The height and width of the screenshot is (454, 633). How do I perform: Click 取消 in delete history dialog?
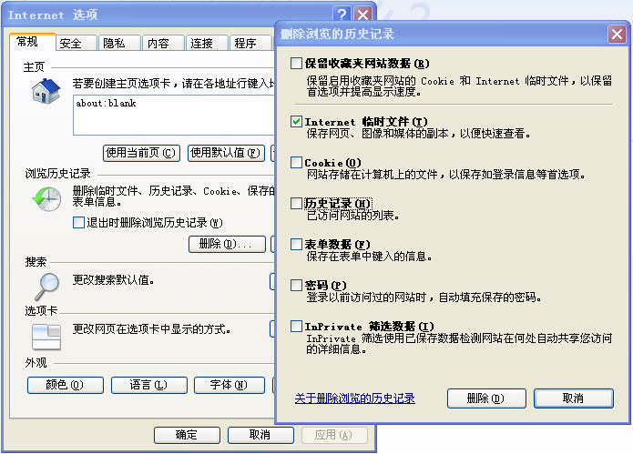(573, 399)
